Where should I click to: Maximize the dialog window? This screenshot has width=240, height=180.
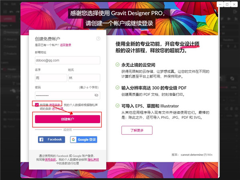tap(227, 4)
